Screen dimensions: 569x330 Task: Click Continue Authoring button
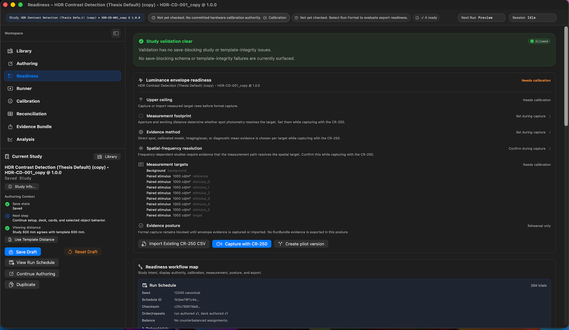32,274
